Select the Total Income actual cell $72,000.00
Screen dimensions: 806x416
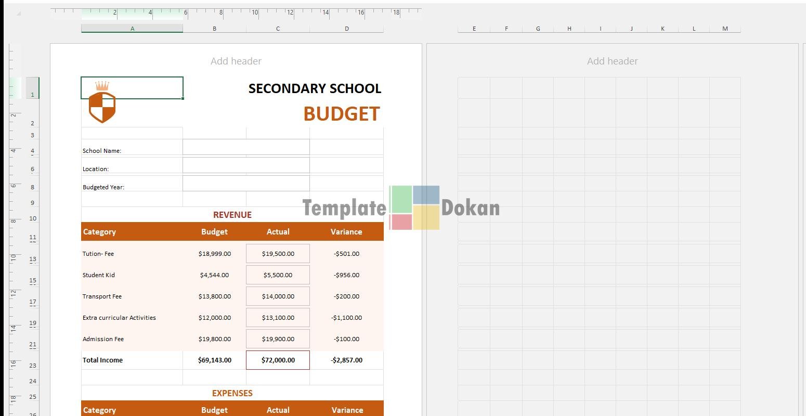pos(278,360)
